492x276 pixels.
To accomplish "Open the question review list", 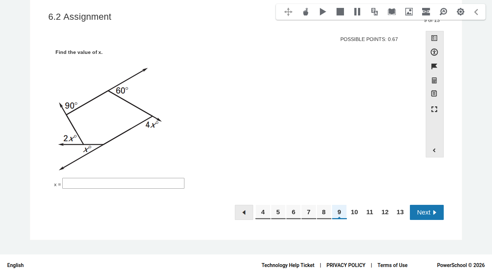I will (434, 38).
